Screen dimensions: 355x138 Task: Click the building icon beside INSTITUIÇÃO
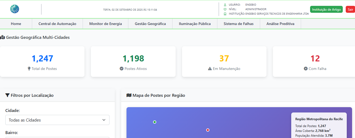tap(225, 14)
